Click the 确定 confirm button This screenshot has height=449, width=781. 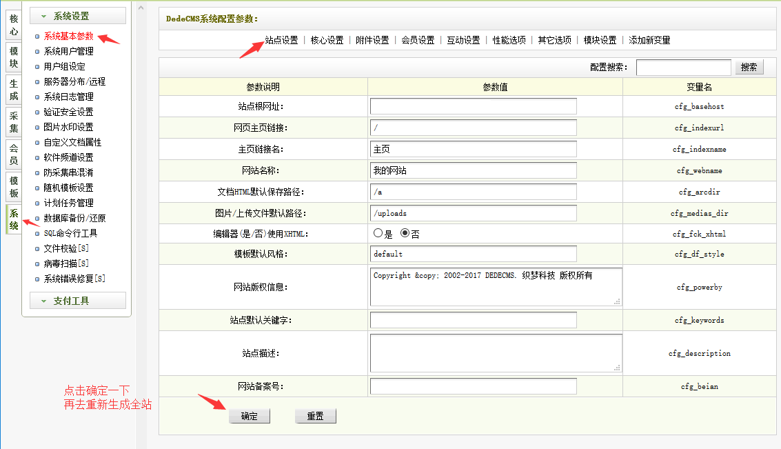click(249, 415)
